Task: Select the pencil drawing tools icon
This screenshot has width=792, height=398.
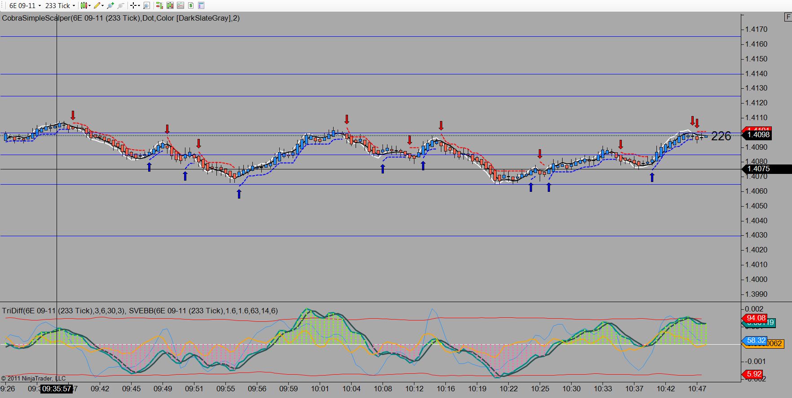Action: [97, 5]
